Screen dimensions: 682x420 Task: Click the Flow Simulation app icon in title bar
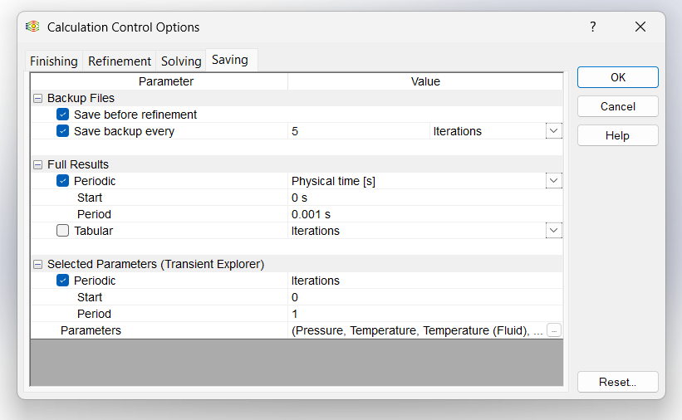pos(32,27)
